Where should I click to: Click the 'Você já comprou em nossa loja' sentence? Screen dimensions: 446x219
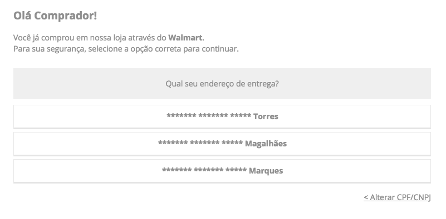point(109,38)
